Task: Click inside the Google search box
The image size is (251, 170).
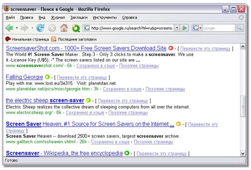Action: point(219,28)
